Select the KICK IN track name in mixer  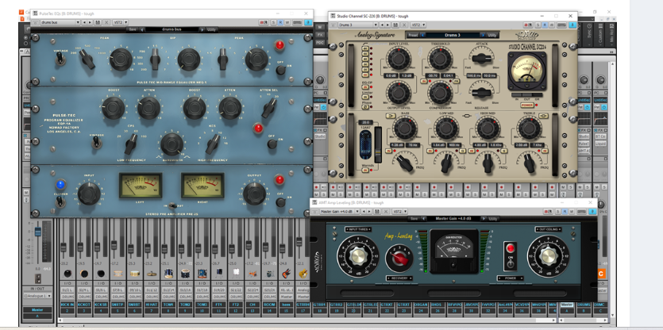tap(67, 305)
